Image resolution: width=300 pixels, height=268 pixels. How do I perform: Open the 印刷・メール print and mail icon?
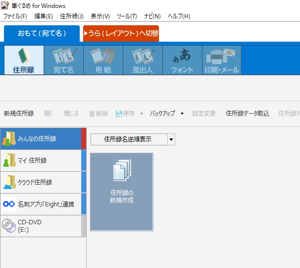[x=222, y=61]
